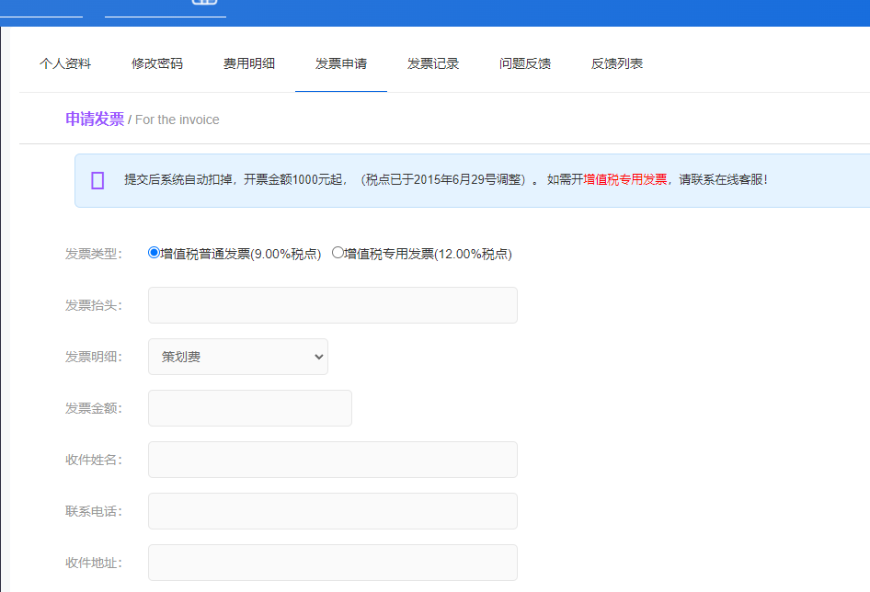This screenshot has width=870, height=592.
Task: Click the grid icon in the blue header
Action: [x=205, y=5]
